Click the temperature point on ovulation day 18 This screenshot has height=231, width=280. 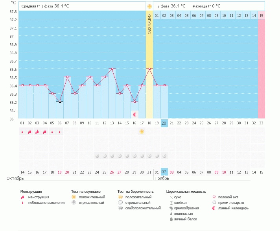[149, 69]
